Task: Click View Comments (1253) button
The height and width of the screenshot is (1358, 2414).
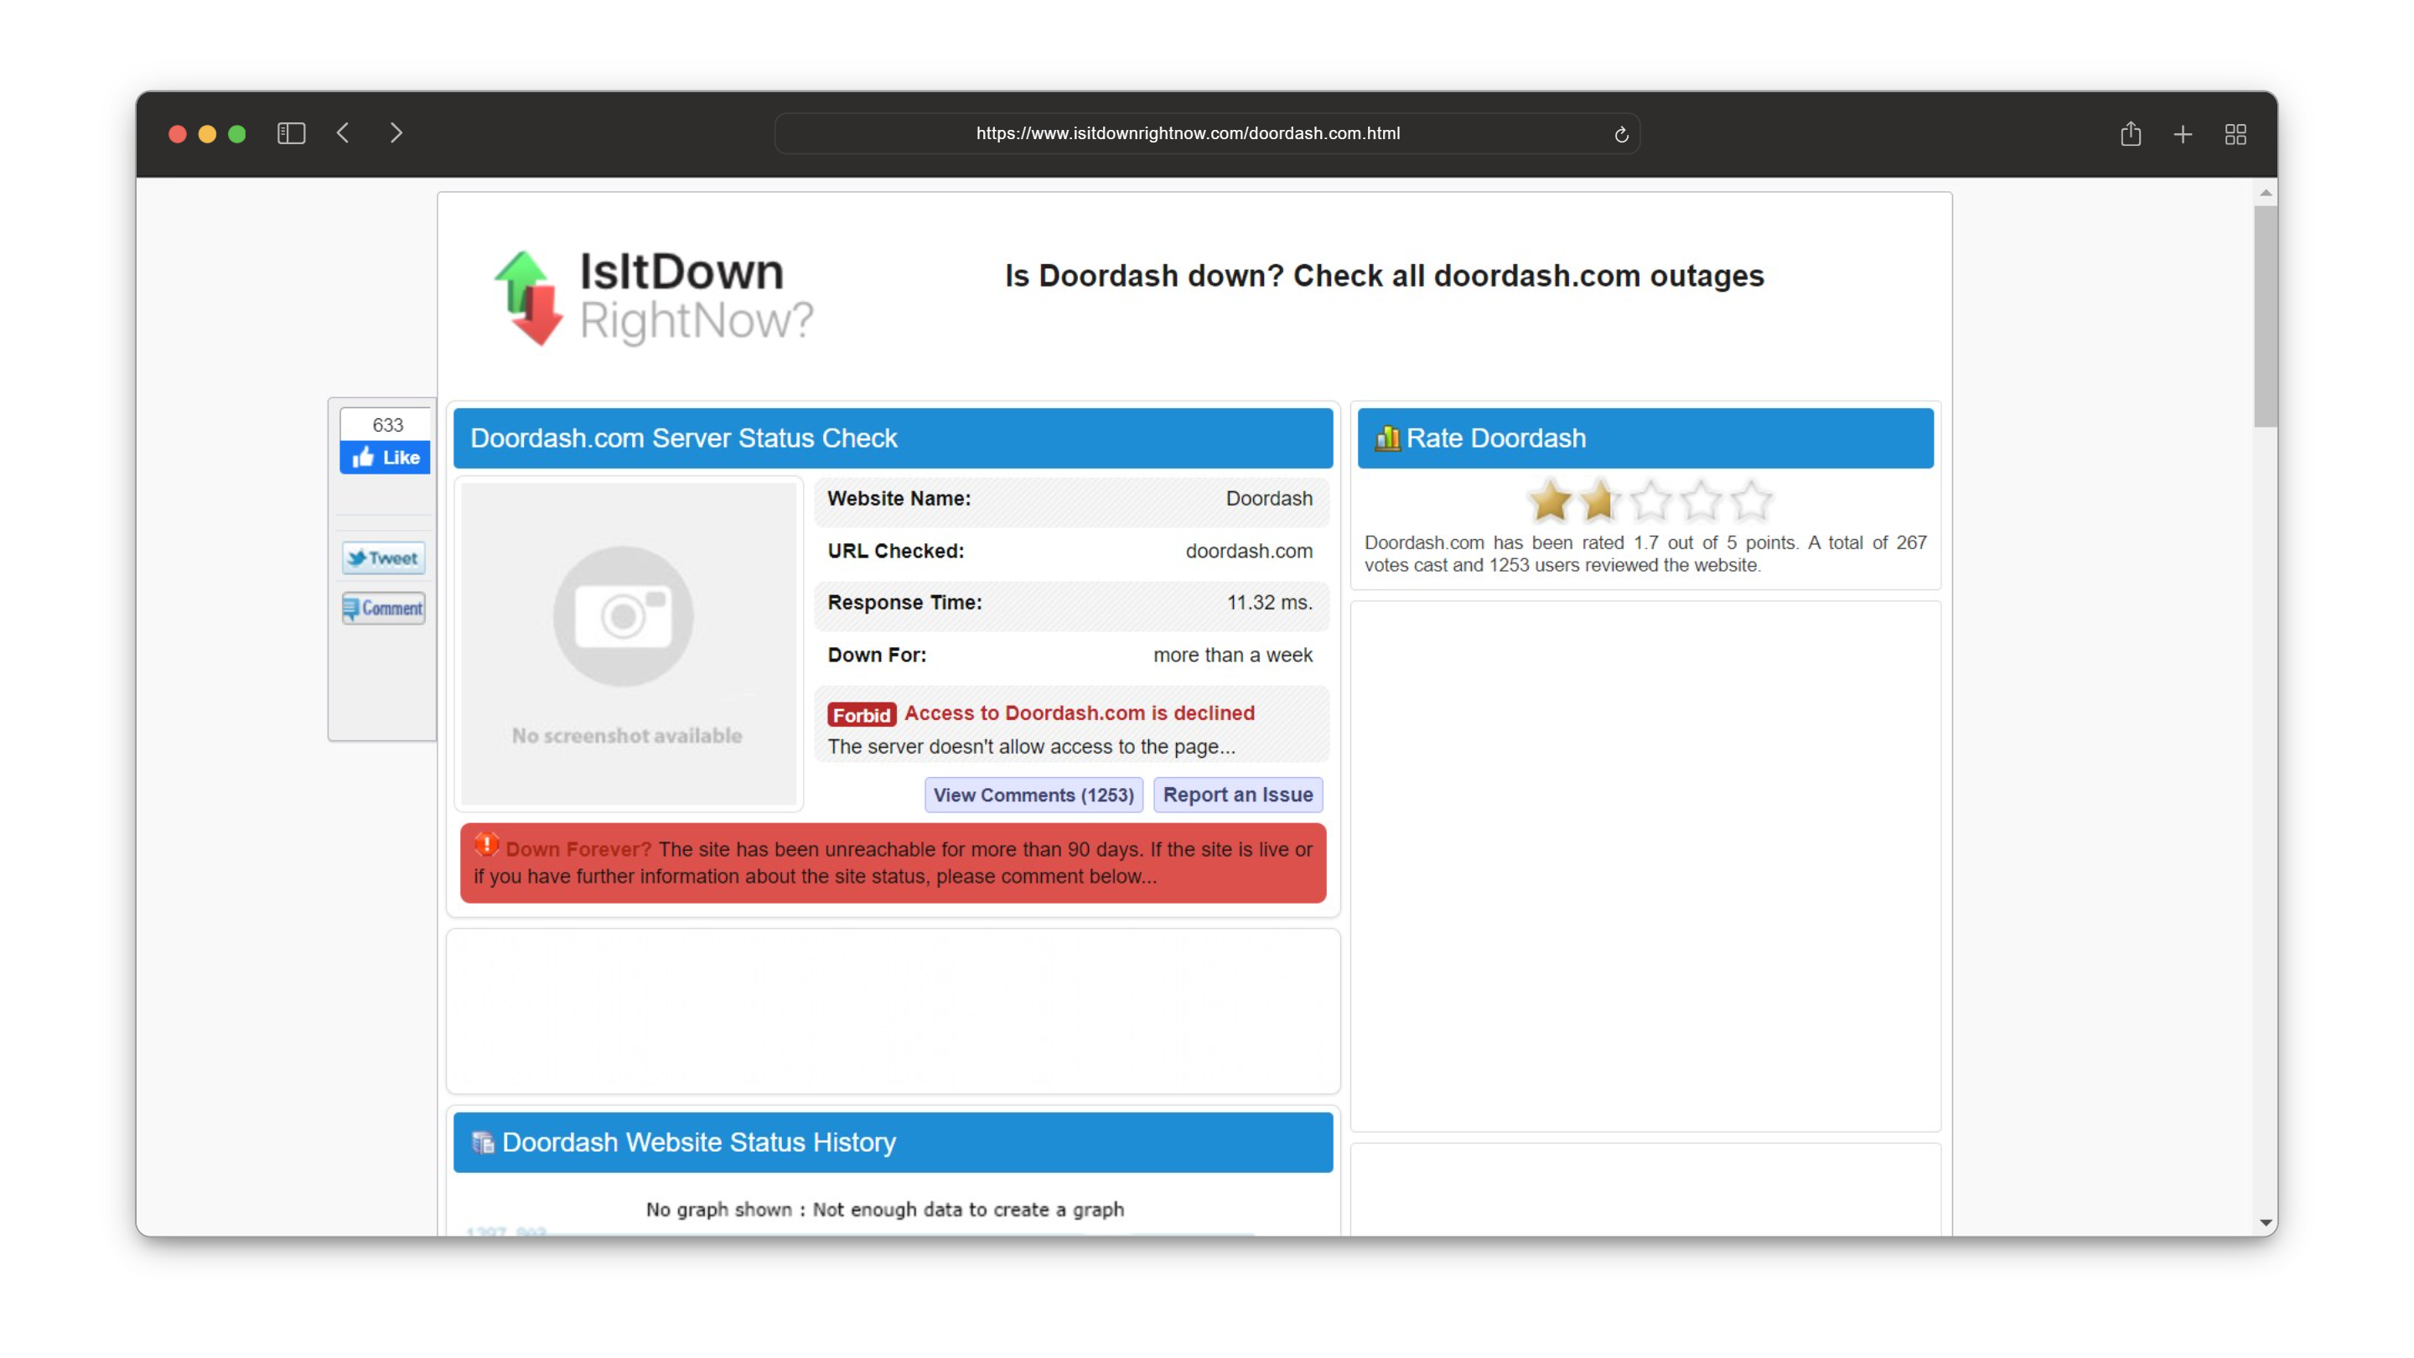Action: click(x=1033, y=795)
